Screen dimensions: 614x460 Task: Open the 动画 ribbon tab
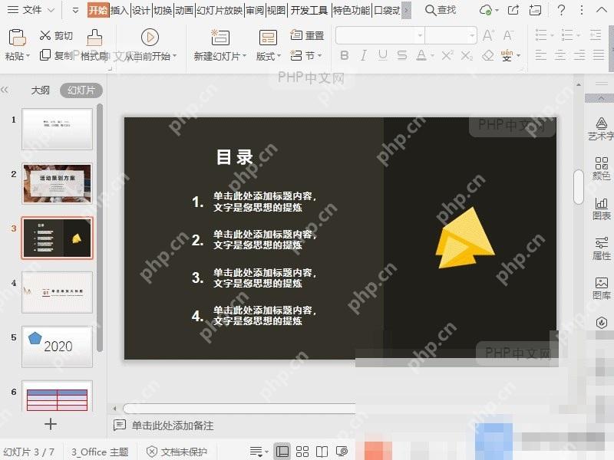pyautogui.click(x=184, y=10)
